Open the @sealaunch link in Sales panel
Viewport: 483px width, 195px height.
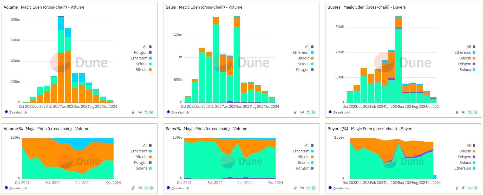(180, 112)
